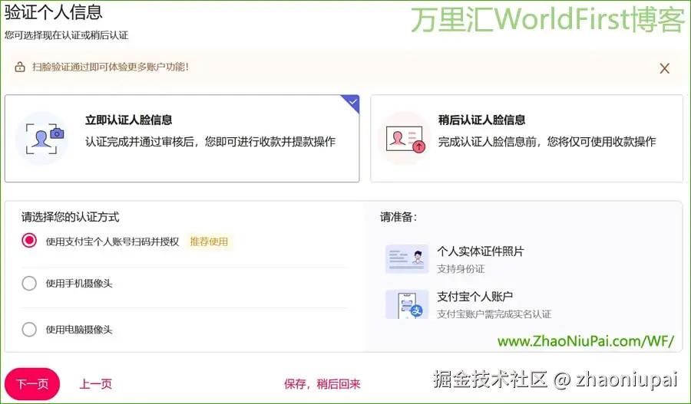Image resolution: width=691 pixels, height=404 pixels.
Task: Click the 使用支付宝个人账号扫码并授权 label
Action: click(x=112, y=241)
